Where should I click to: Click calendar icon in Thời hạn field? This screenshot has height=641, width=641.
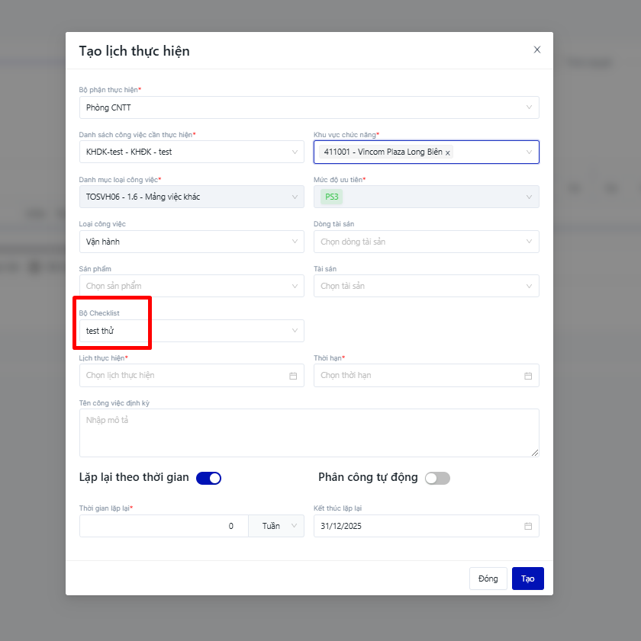pos(528,376)
